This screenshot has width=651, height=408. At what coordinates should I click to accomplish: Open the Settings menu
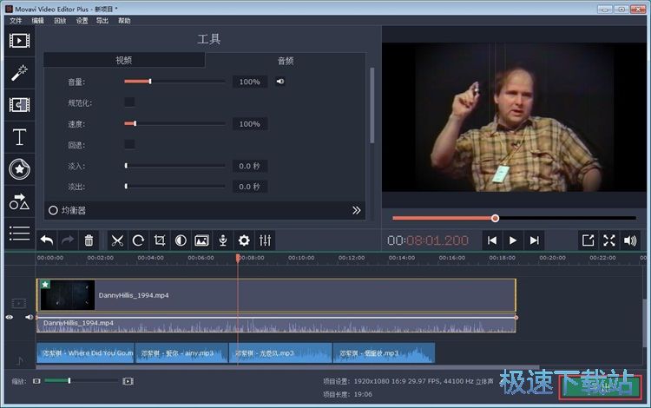(82, 21)
